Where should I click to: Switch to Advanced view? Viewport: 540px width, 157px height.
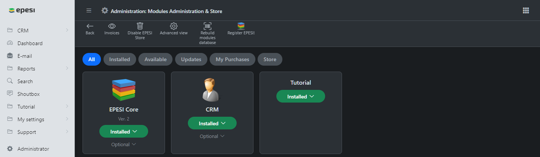tap(174, 29)
